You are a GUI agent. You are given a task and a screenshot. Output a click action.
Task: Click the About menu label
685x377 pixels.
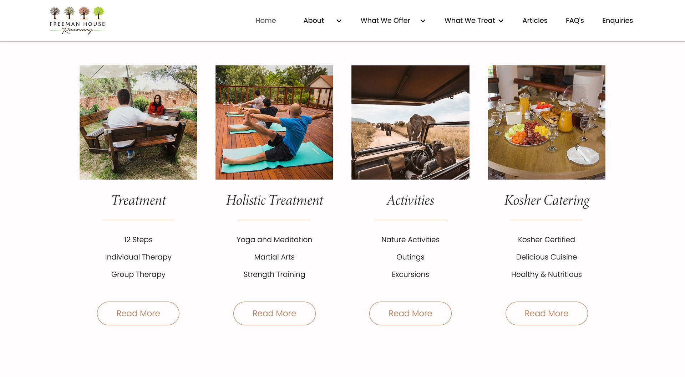tap(314, 21)
